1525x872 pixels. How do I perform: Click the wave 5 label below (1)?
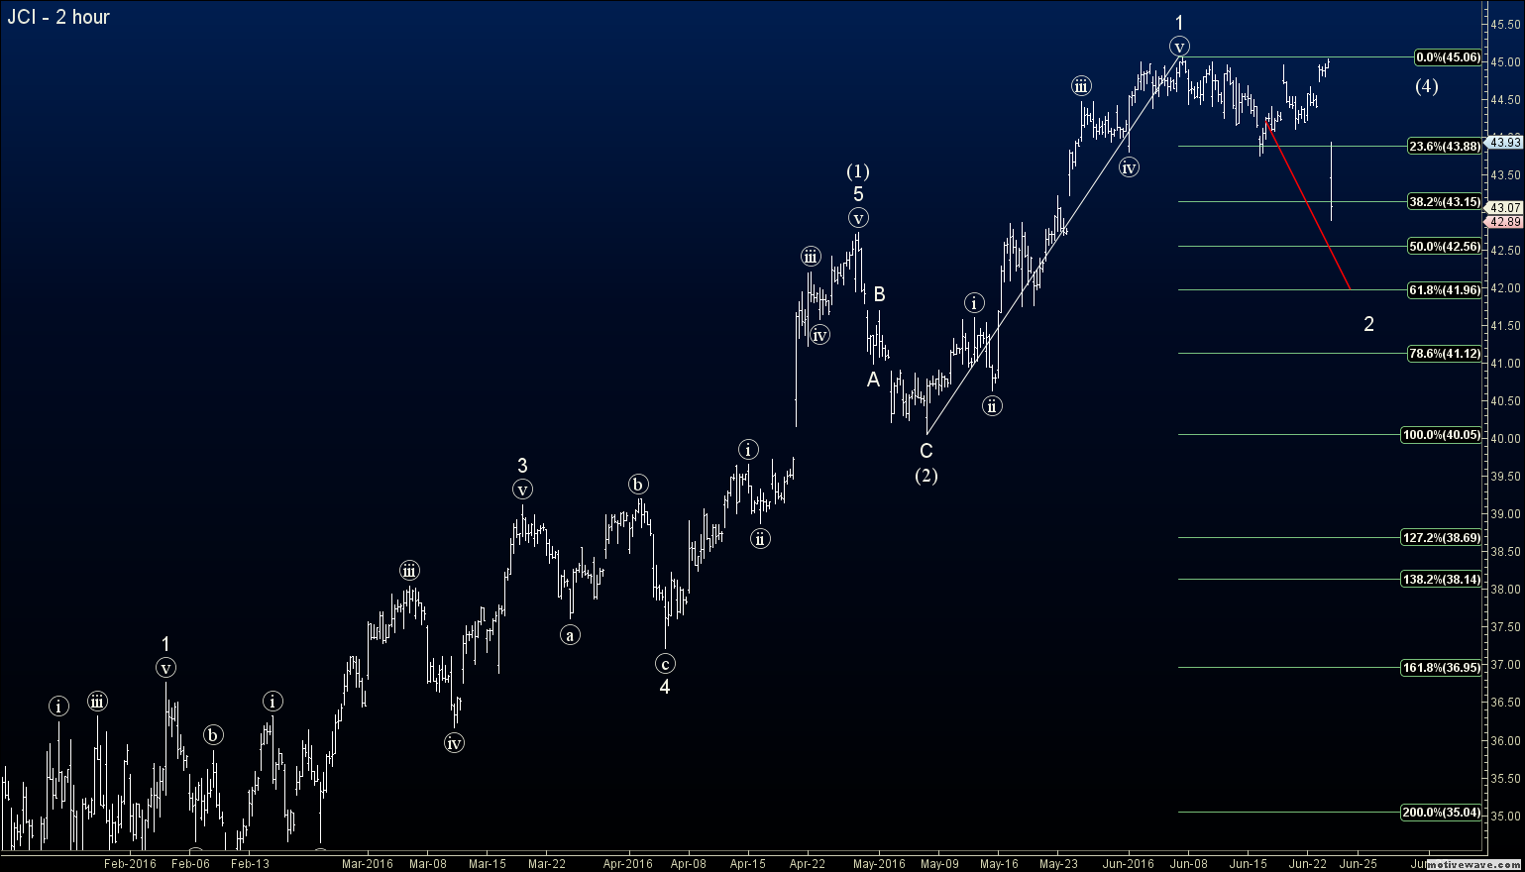[858, 194]
